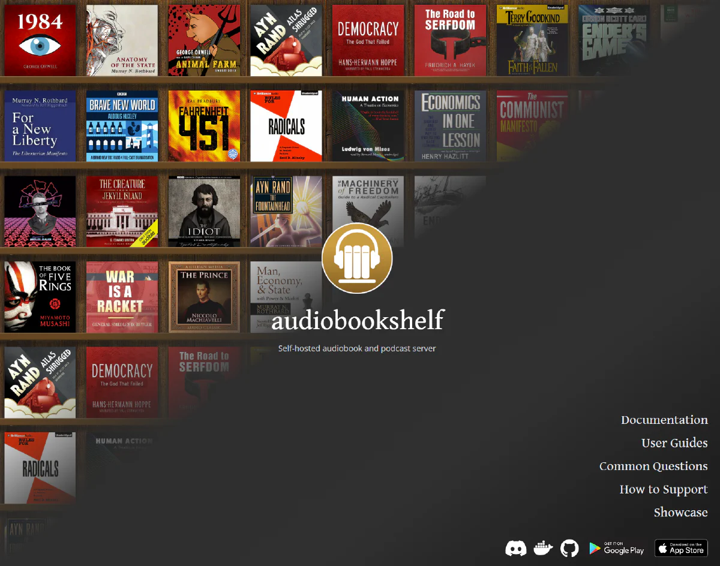This screenshot has height=566, width=720.
Task: Click The Prince by Machiavelli cover
Action: tap(204, 296)
